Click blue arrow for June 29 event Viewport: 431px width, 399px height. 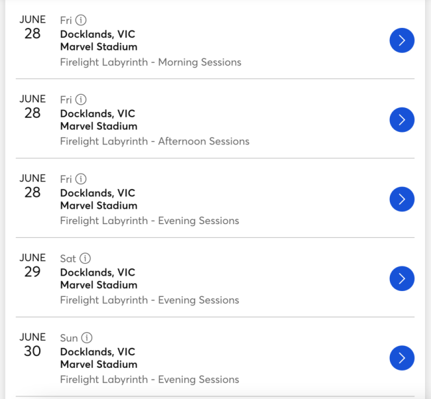click(402, 278)
